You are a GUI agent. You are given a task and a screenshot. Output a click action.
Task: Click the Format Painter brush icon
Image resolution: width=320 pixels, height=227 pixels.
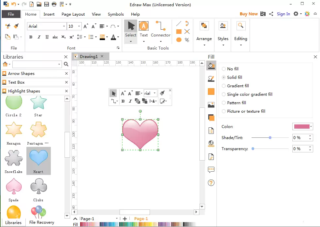[x=16, y=26]
